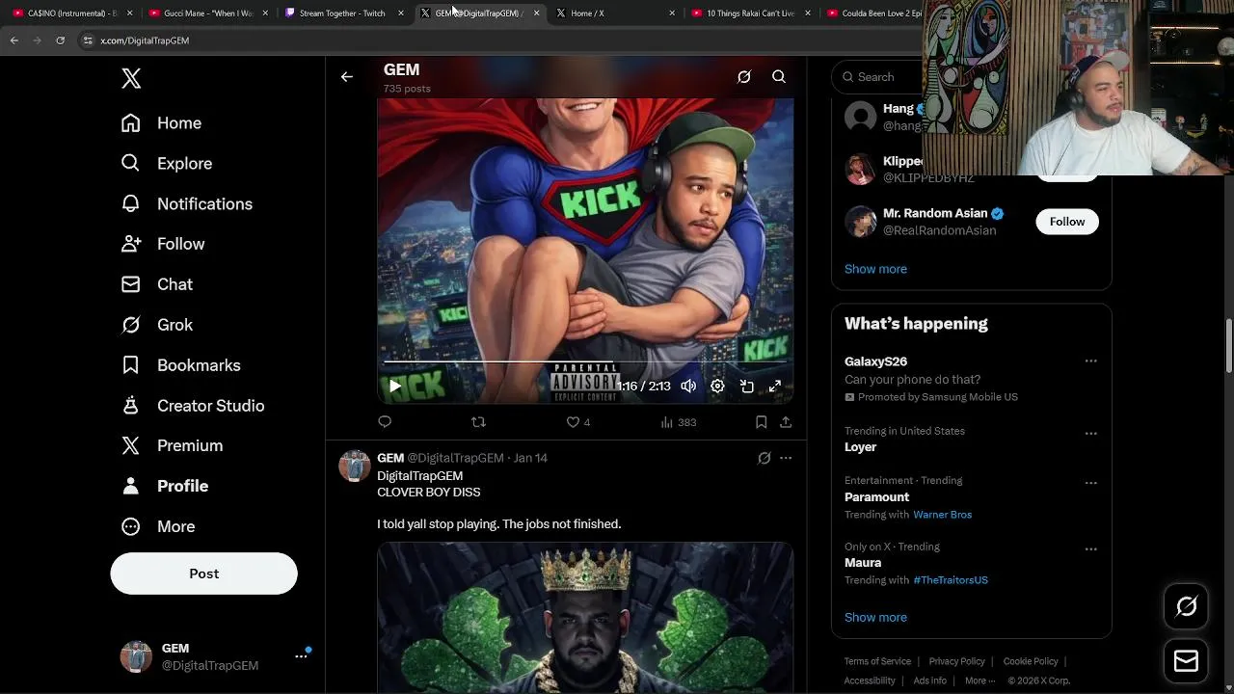This screenshot has width=1234, height=694.
Task: Reply to the Kick video post
Action: (x=385, y=422)
